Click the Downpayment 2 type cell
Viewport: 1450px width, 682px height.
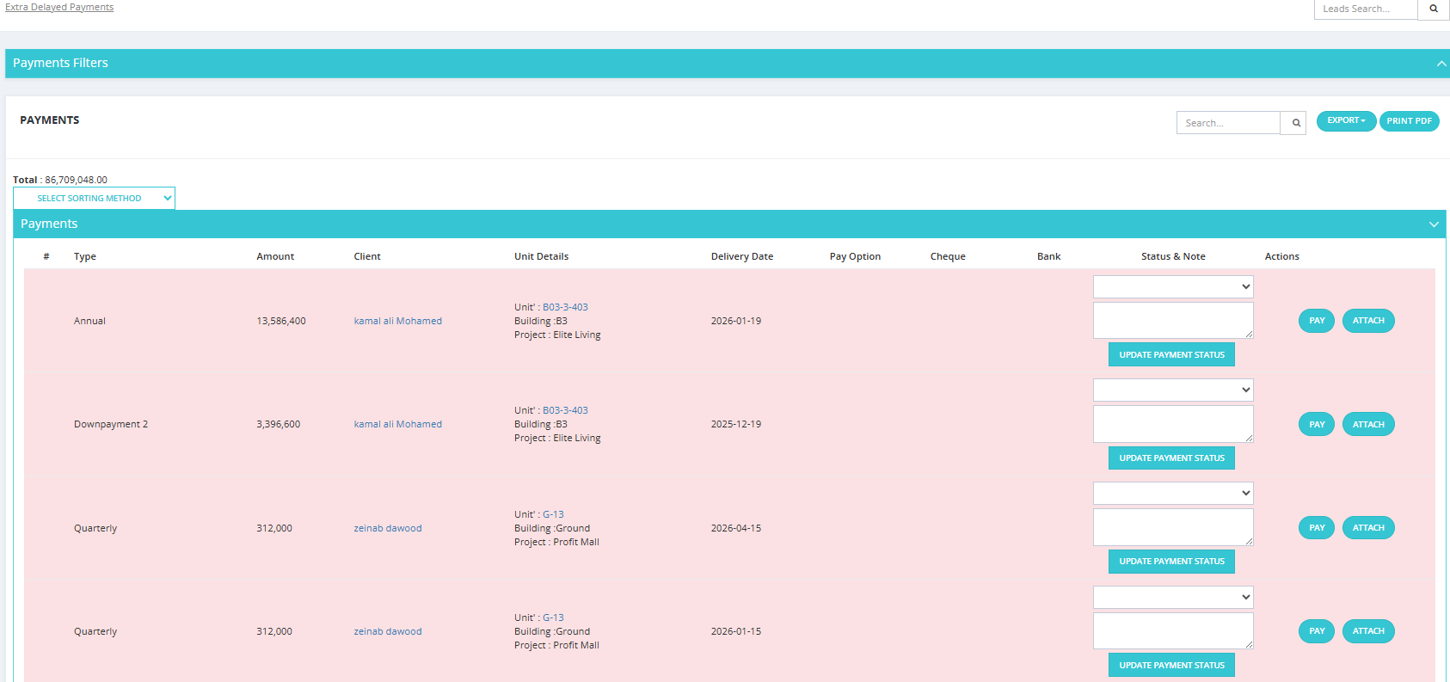[x=111, y=424]
